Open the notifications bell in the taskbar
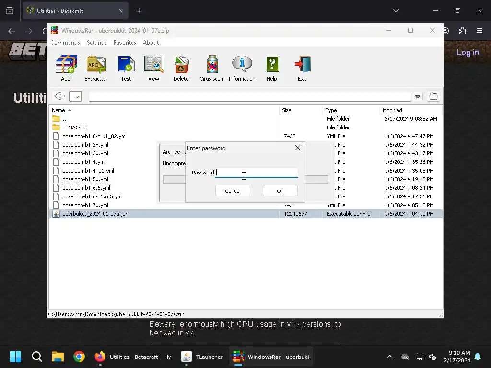Viewport: 491px width, 368px height. [478, 356]
